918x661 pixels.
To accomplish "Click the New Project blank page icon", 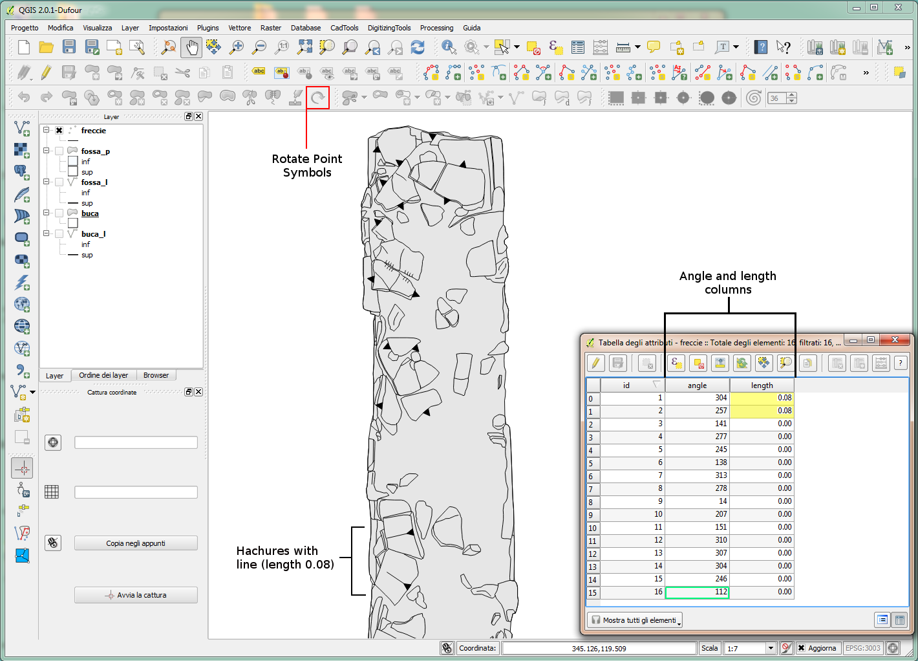I will (23, 47).
